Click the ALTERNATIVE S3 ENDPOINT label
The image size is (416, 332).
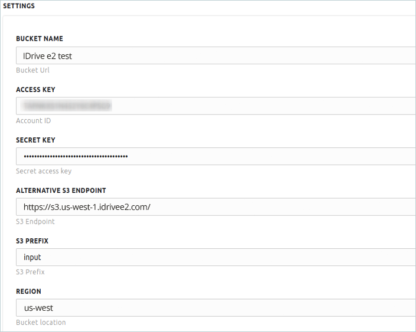(61, 190)
